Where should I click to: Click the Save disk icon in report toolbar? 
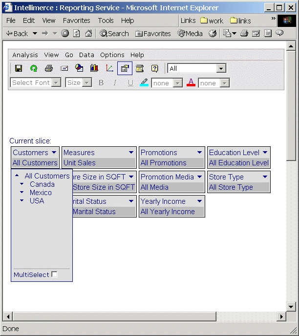pyautogui.click(x=19, y=68)
